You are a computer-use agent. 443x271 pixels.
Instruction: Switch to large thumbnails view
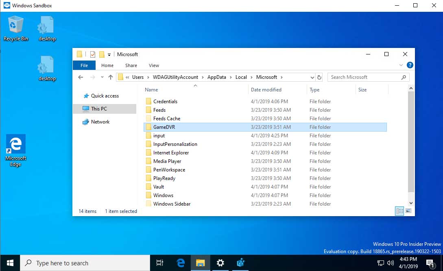[x=408, y=211]
